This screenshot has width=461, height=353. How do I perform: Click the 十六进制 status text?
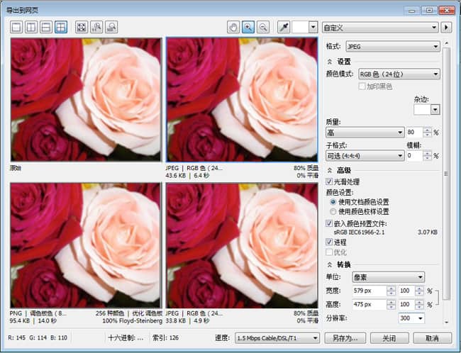pos(126,338)
